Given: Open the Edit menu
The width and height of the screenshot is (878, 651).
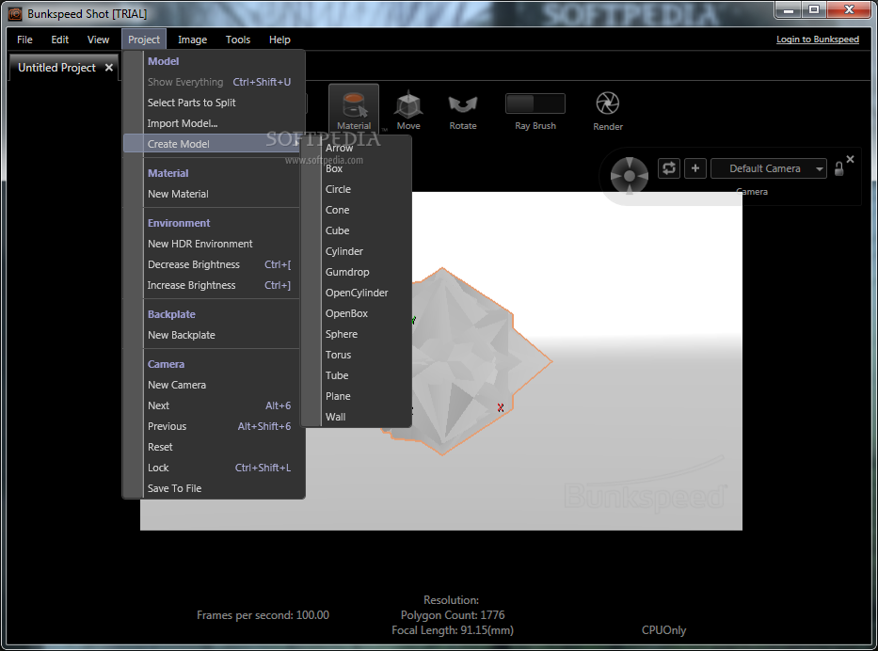Looking at the screenshot, I should pos(59,40).
